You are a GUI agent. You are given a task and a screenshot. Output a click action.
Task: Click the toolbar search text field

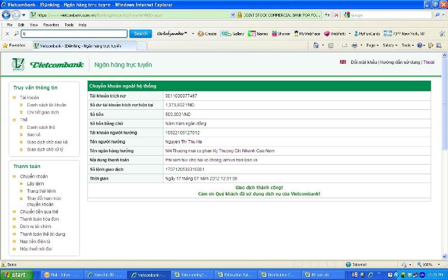(x=74, y=34)
